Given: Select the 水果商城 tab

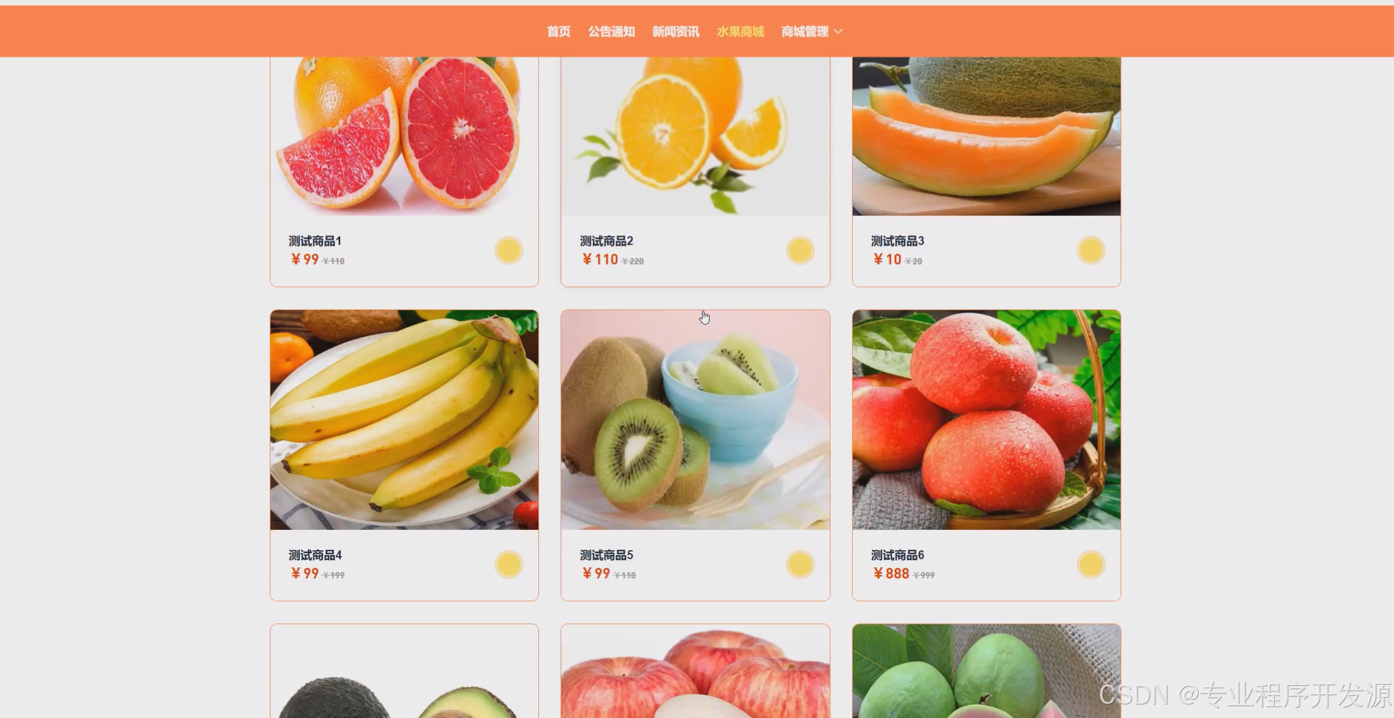Looking at the screenshot, I should pyautogui.click(x=740, y=32).
